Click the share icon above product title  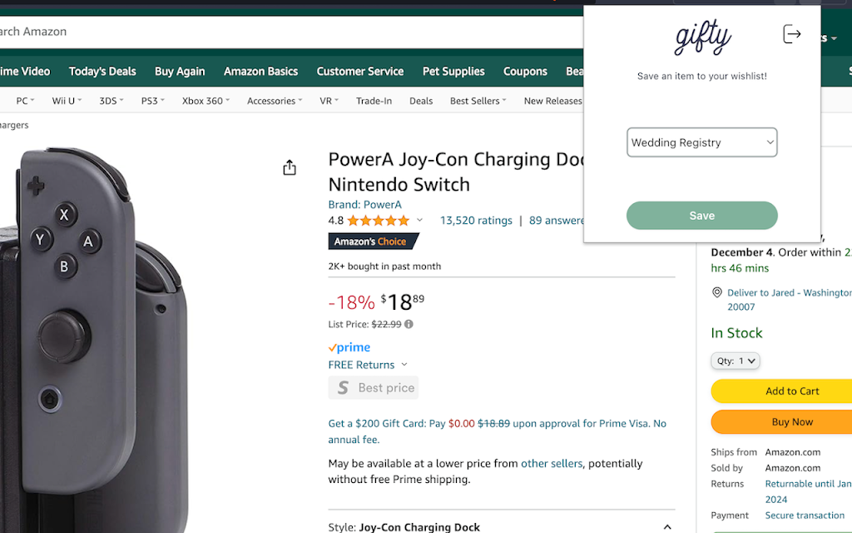290,168
